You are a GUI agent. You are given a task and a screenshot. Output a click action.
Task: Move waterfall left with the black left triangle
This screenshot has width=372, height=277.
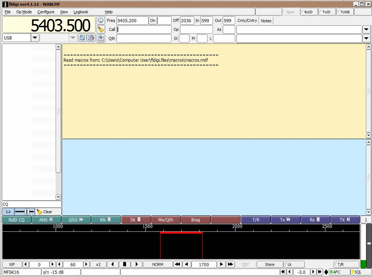(113, 264)
